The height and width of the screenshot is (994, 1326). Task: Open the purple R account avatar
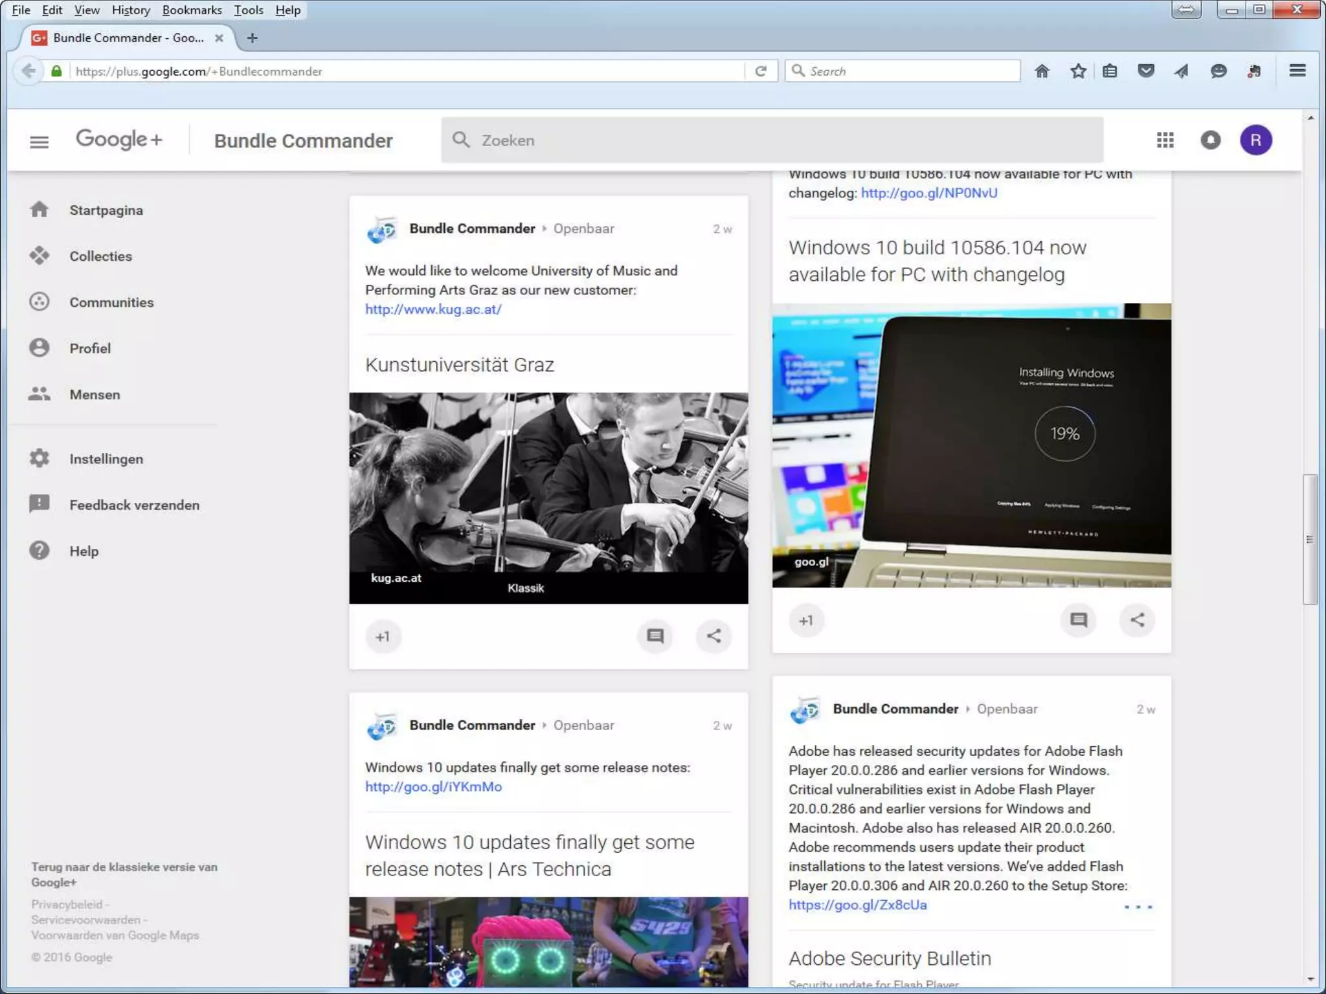pyautogui.click(x=1255, y=140)
